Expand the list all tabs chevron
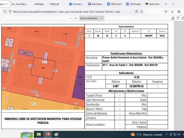This screenshot has height=138, width=184. tap(173, 4)
